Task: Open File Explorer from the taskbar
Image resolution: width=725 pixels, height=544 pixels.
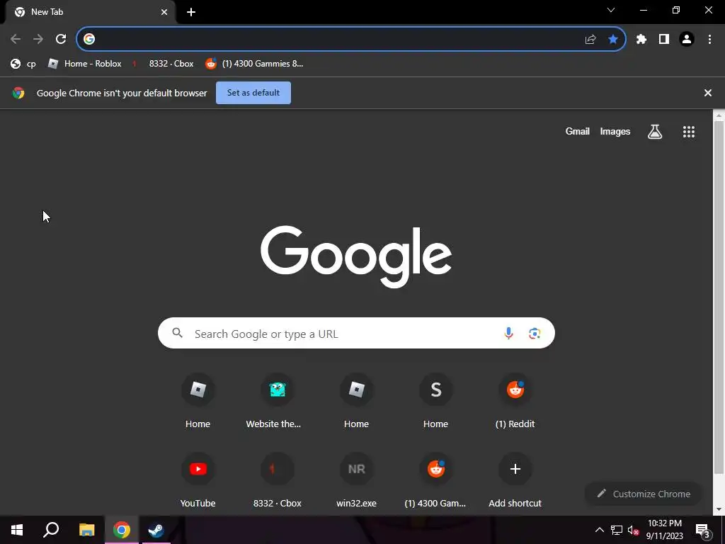Action: 86,530
